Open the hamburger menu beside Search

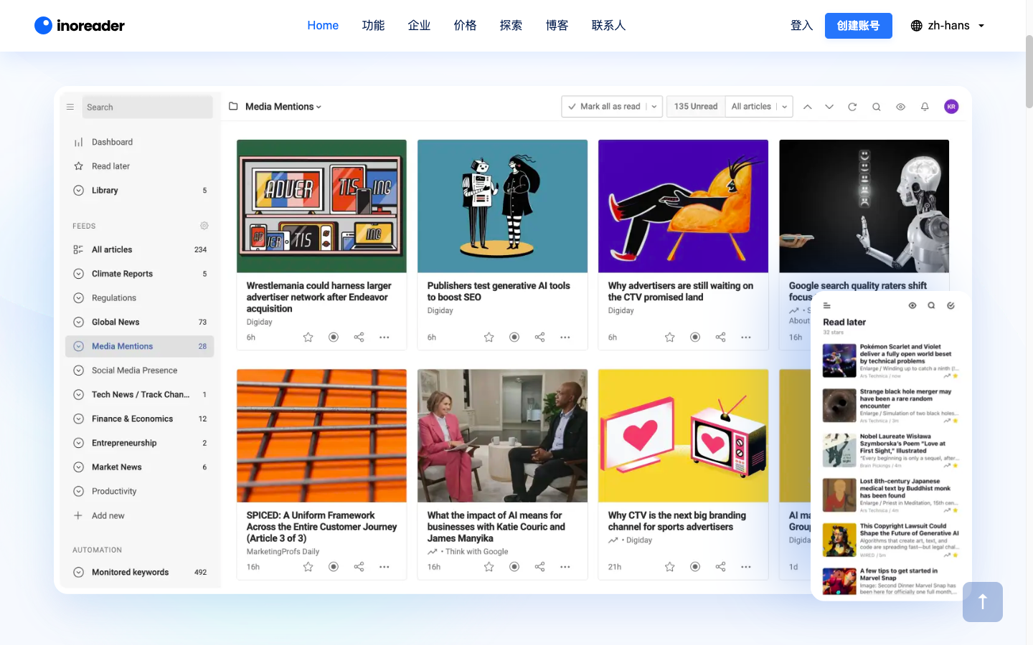(x=70, y=107)
